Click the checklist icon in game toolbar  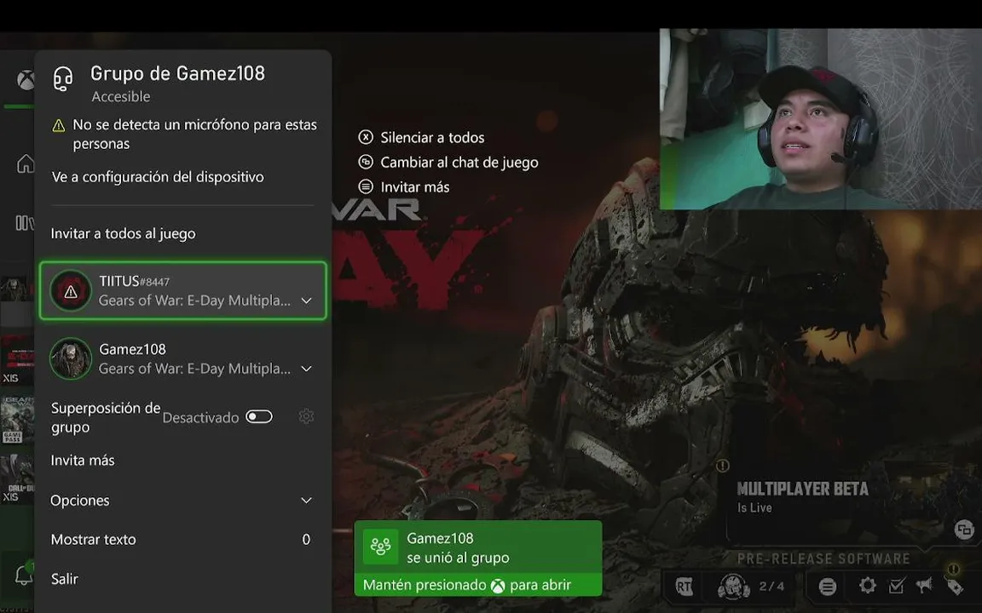tap(897, 586)
